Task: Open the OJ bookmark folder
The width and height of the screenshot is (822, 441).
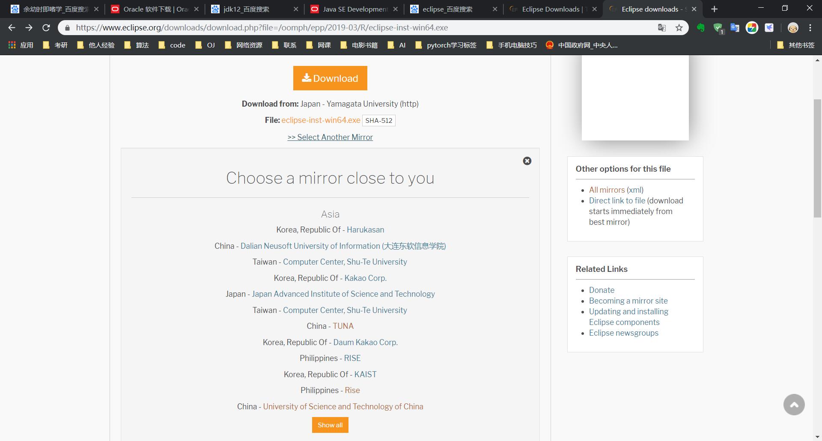Action: 205,45
